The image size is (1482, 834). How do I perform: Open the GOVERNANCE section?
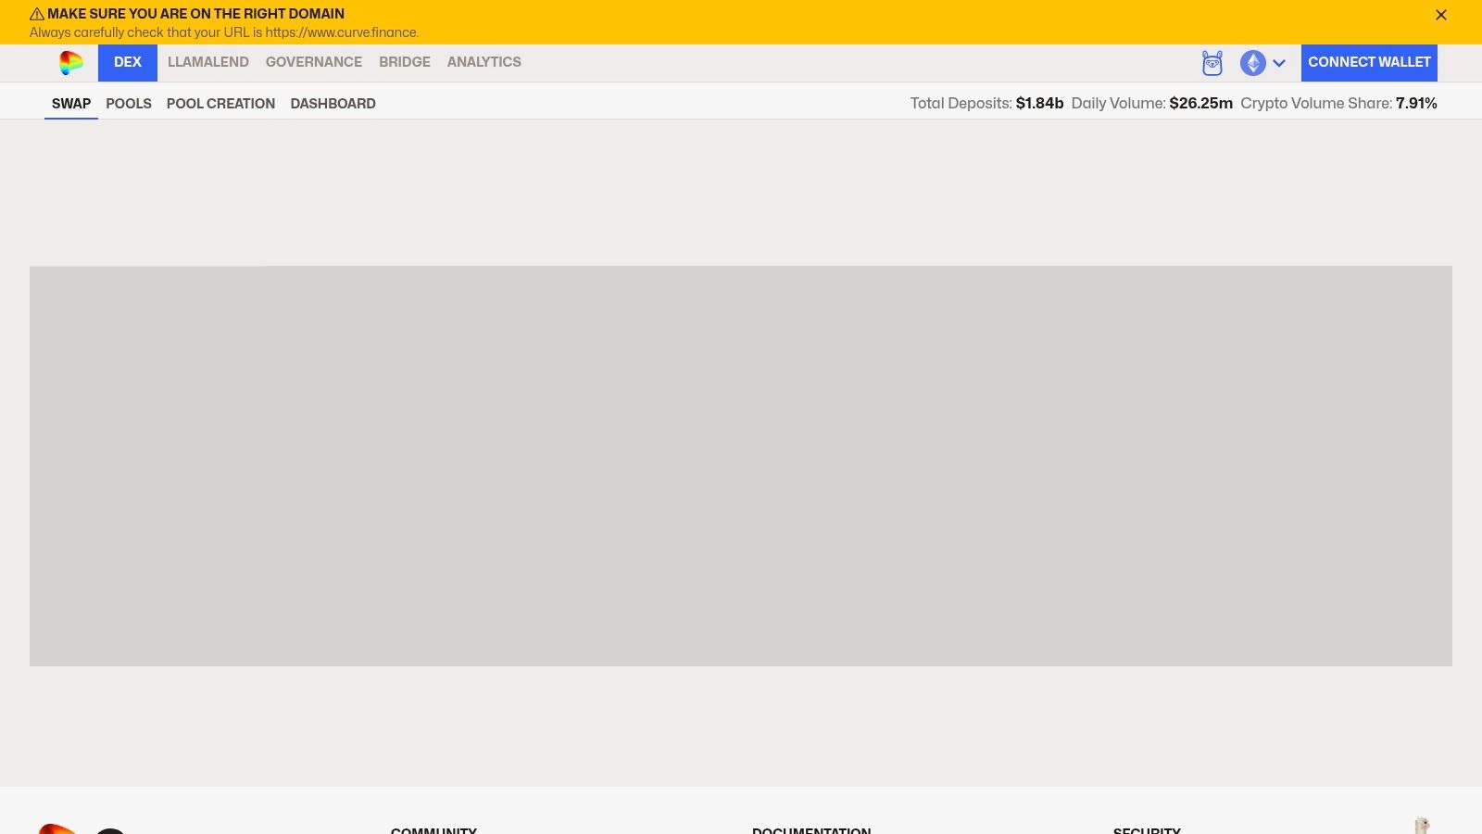314,62
